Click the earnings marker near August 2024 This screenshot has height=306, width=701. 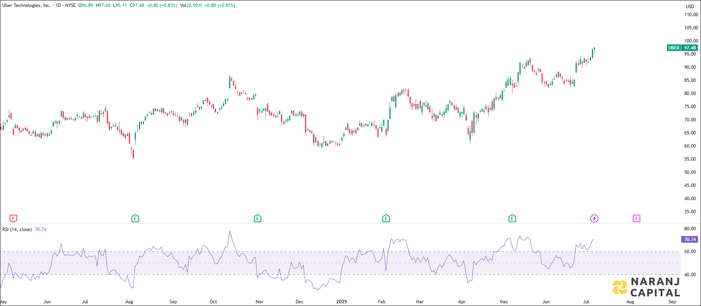tap(135, 219)
